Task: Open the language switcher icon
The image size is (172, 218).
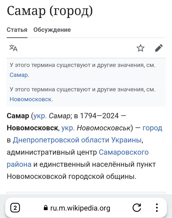Action: click(x=13, y=49)
